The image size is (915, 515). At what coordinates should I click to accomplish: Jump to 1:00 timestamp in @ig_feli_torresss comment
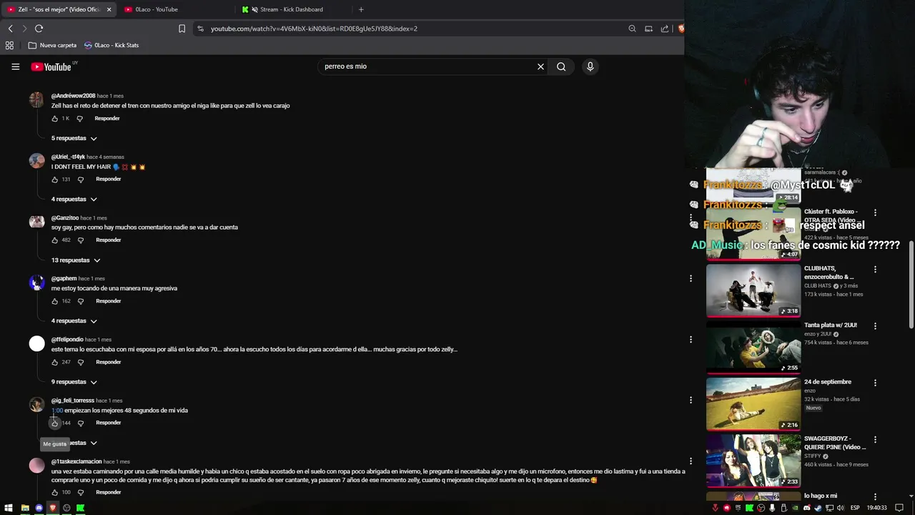(x=57, y=411)
